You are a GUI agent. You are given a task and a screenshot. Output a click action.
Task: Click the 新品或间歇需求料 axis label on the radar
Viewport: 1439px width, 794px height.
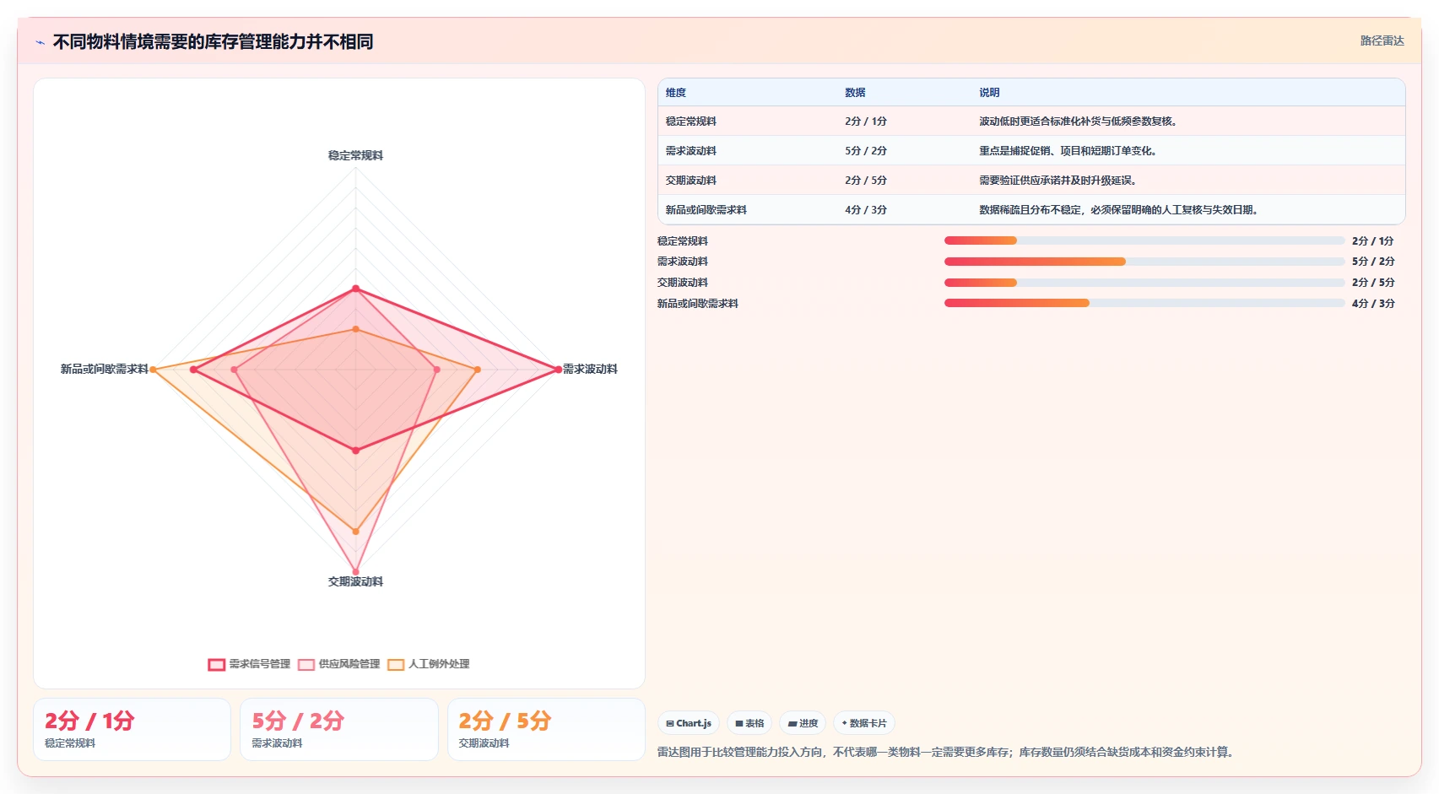[x=104, y=369]
